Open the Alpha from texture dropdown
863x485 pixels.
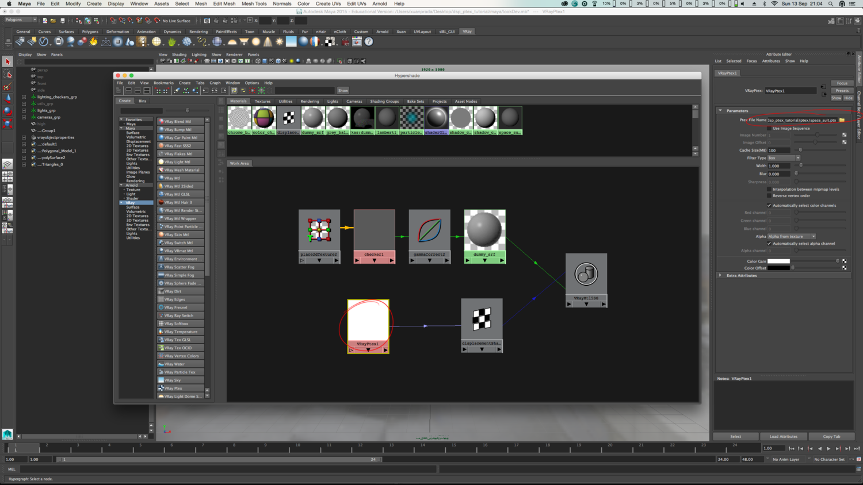[x=792, y=236]
